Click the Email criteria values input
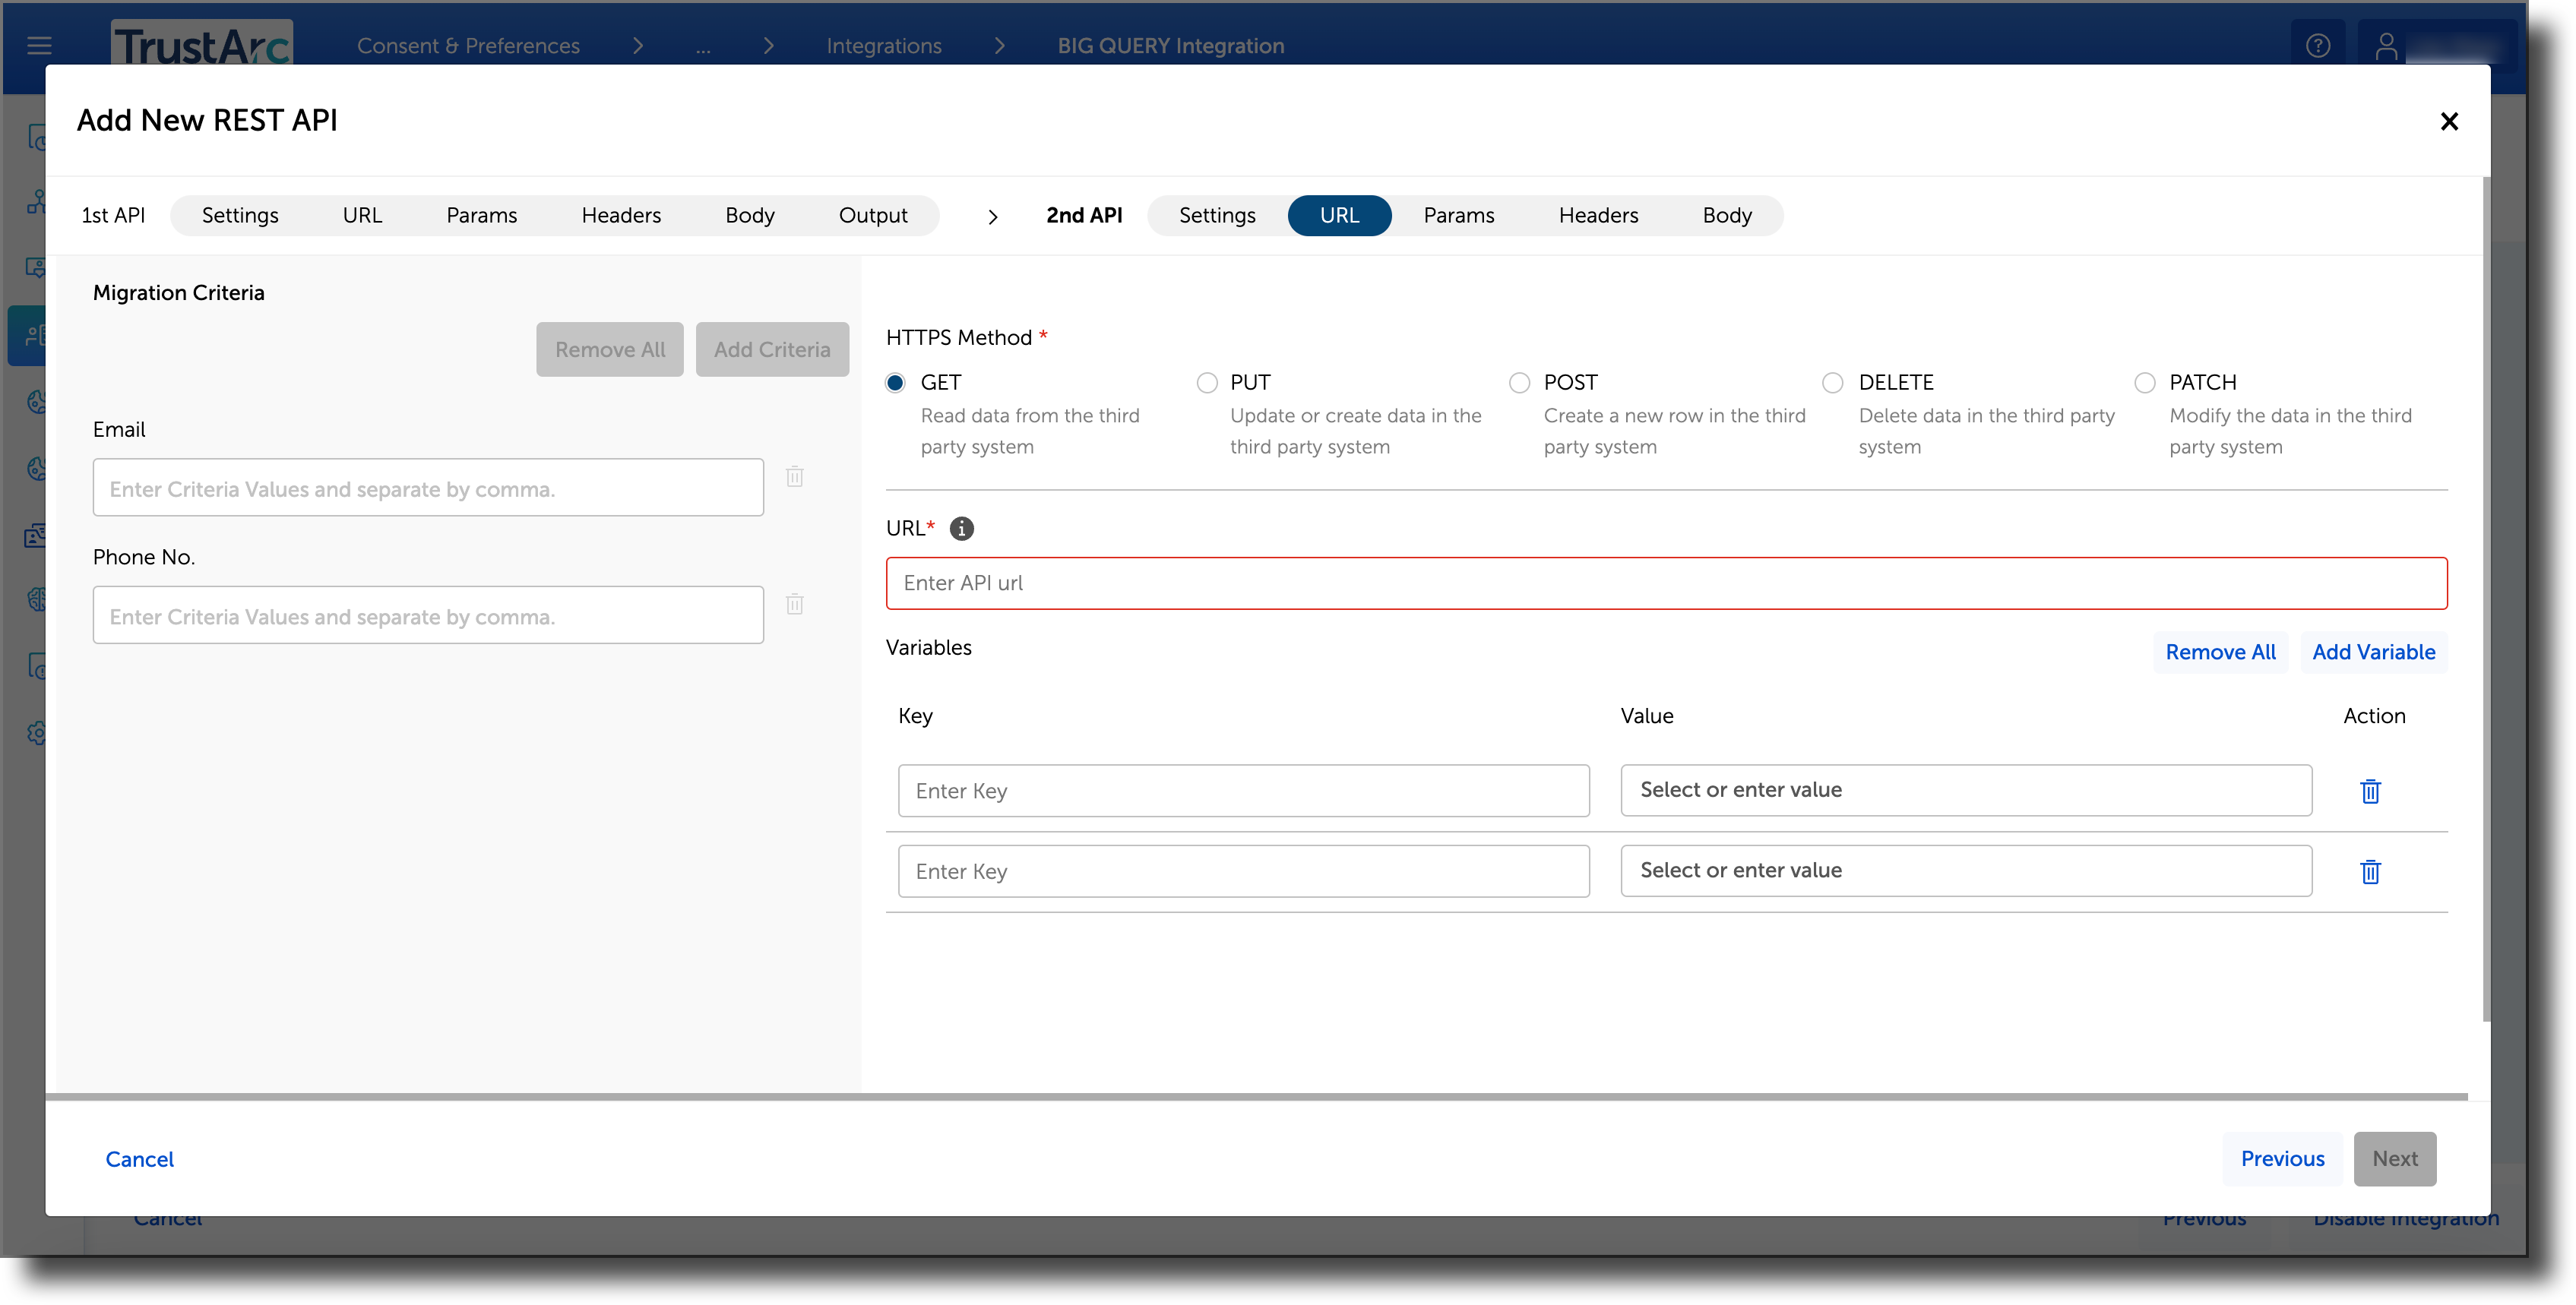 pos(428,488)
